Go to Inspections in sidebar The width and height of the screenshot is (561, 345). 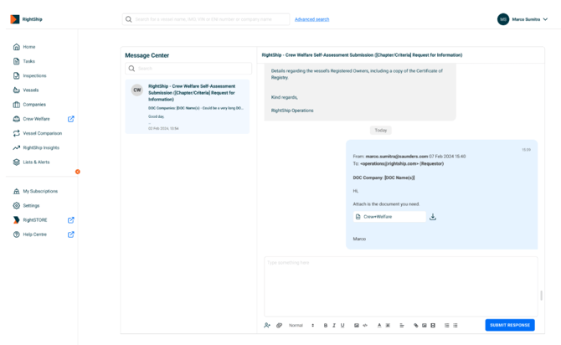coord(34,75)
